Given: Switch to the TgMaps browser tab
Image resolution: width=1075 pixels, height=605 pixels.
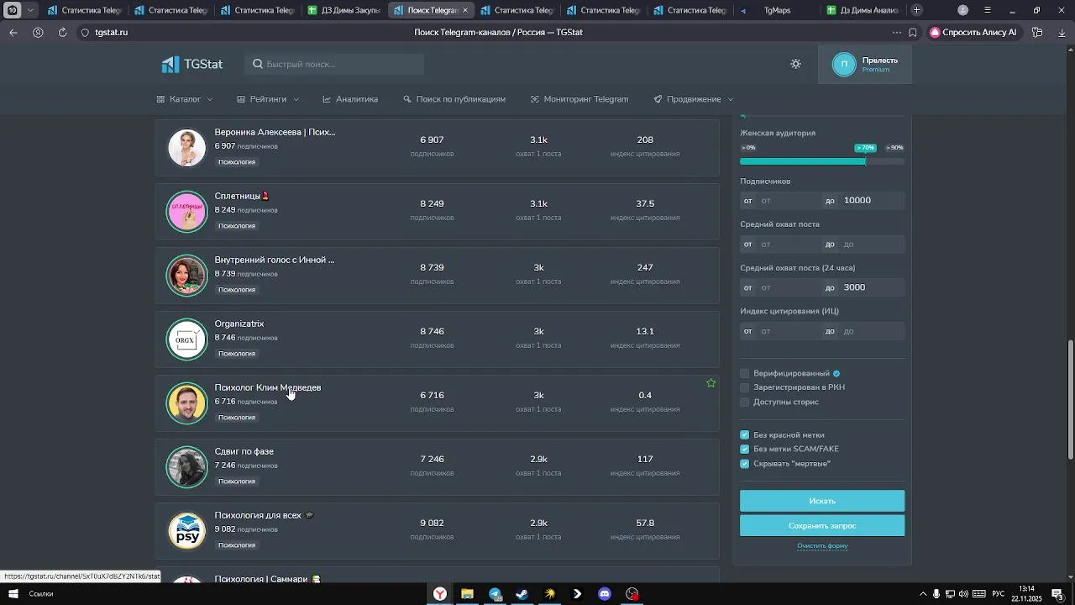Looking at the screenshot, I should [x=776, y=10].
